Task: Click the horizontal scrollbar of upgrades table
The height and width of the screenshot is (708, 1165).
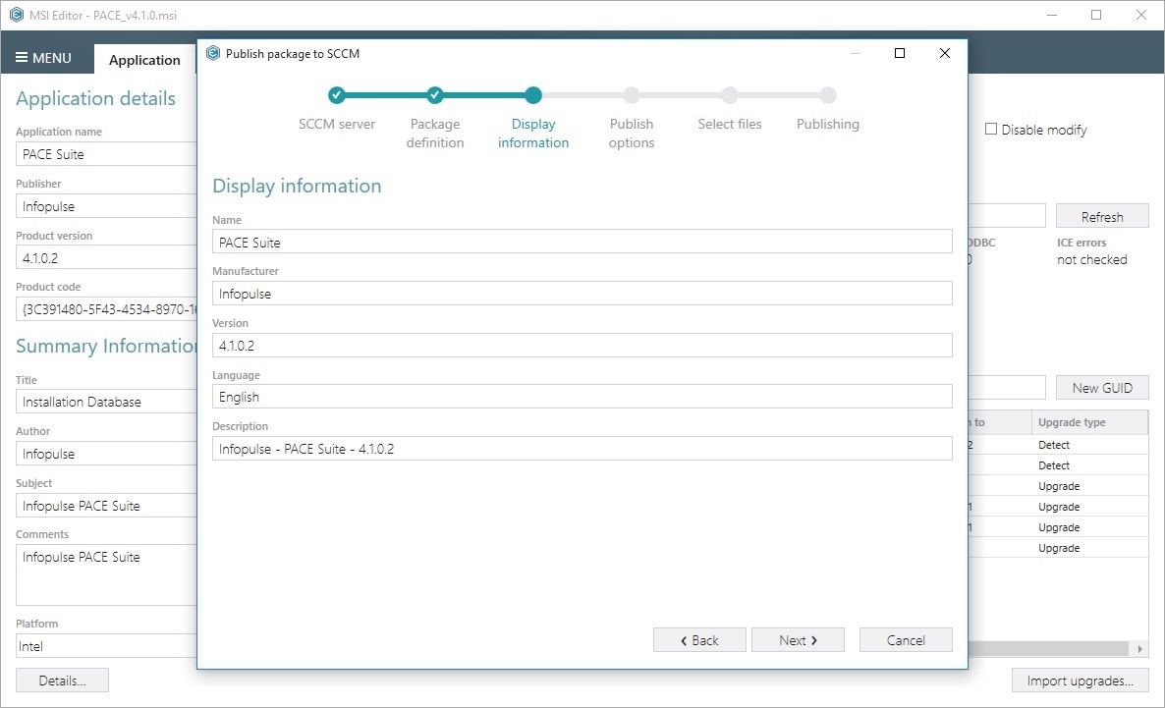Action: click(x=1050, y=648)
